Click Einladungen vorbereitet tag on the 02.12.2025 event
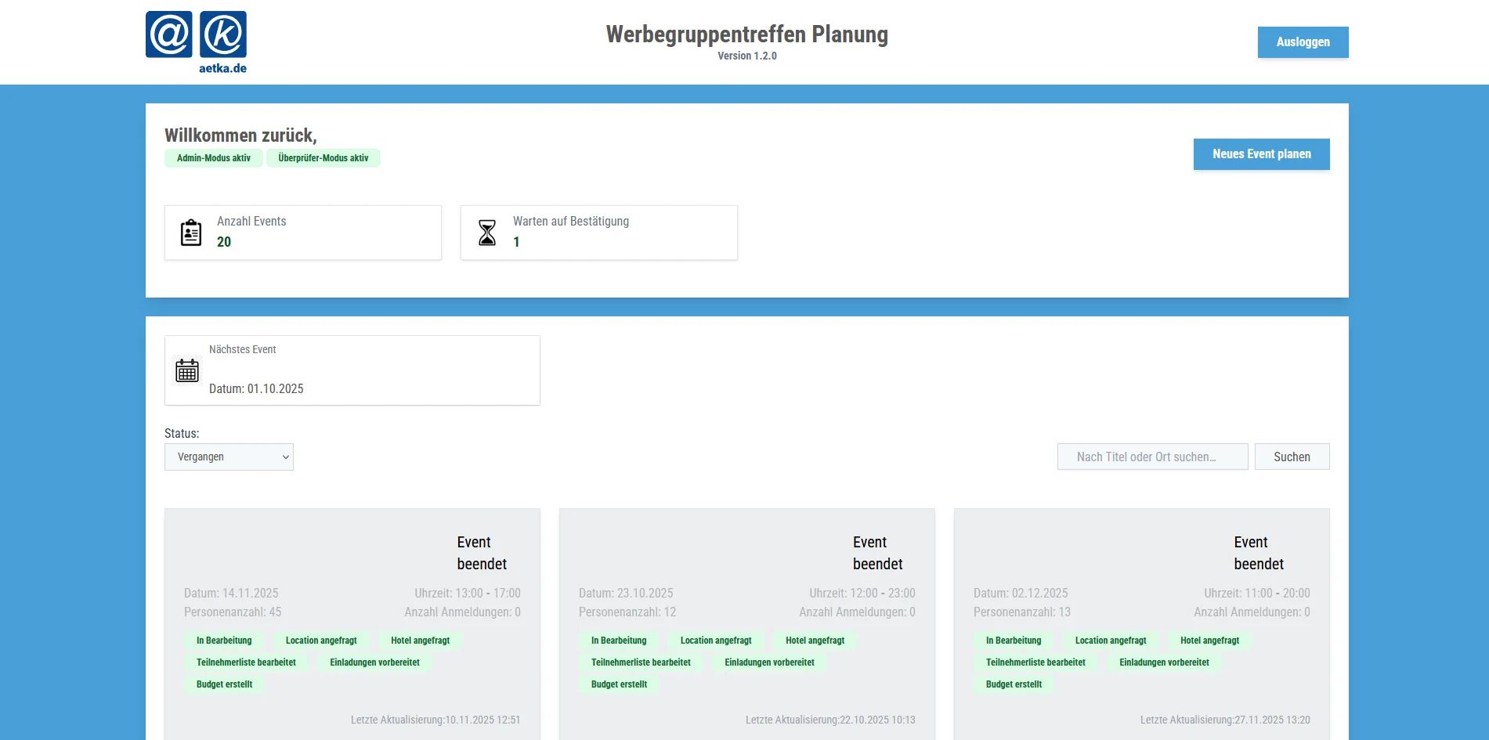The width and height of the screenshot is (1489, 740). [1164, 662]
